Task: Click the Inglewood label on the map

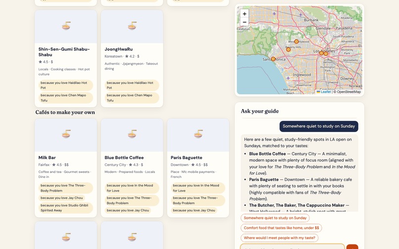Action: pyautogui.click(x=302, y=75)
